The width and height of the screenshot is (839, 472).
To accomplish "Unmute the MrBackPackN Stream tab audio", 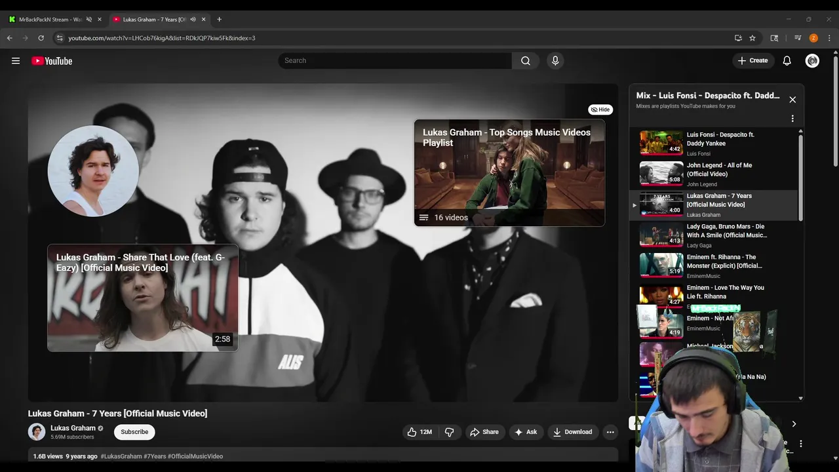I will click(89, 19).
